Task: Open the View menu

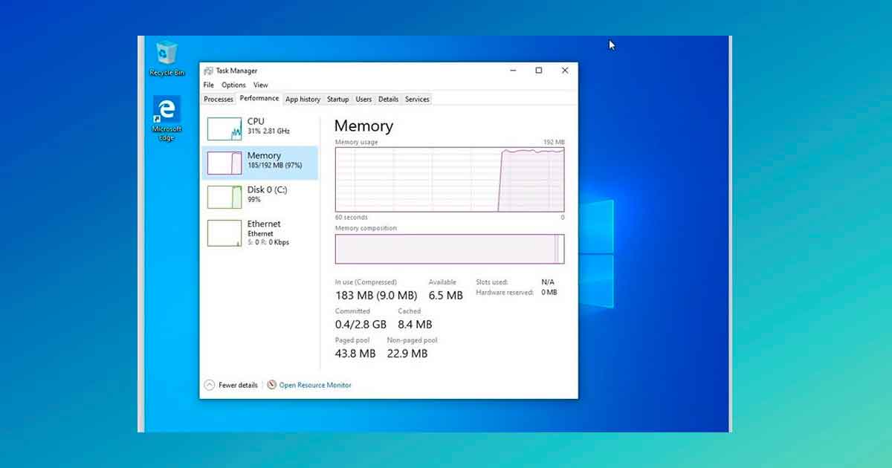Action: (x=260, y=85)
